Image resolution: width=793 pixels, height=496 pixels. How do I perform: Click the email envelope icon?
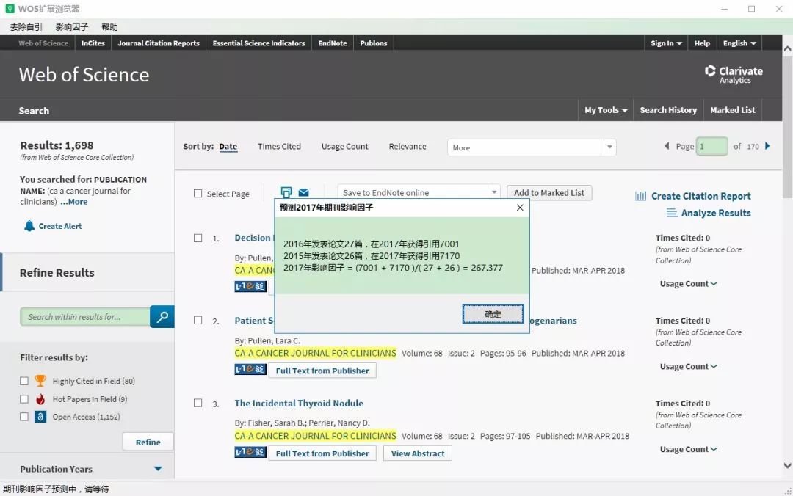303,193
